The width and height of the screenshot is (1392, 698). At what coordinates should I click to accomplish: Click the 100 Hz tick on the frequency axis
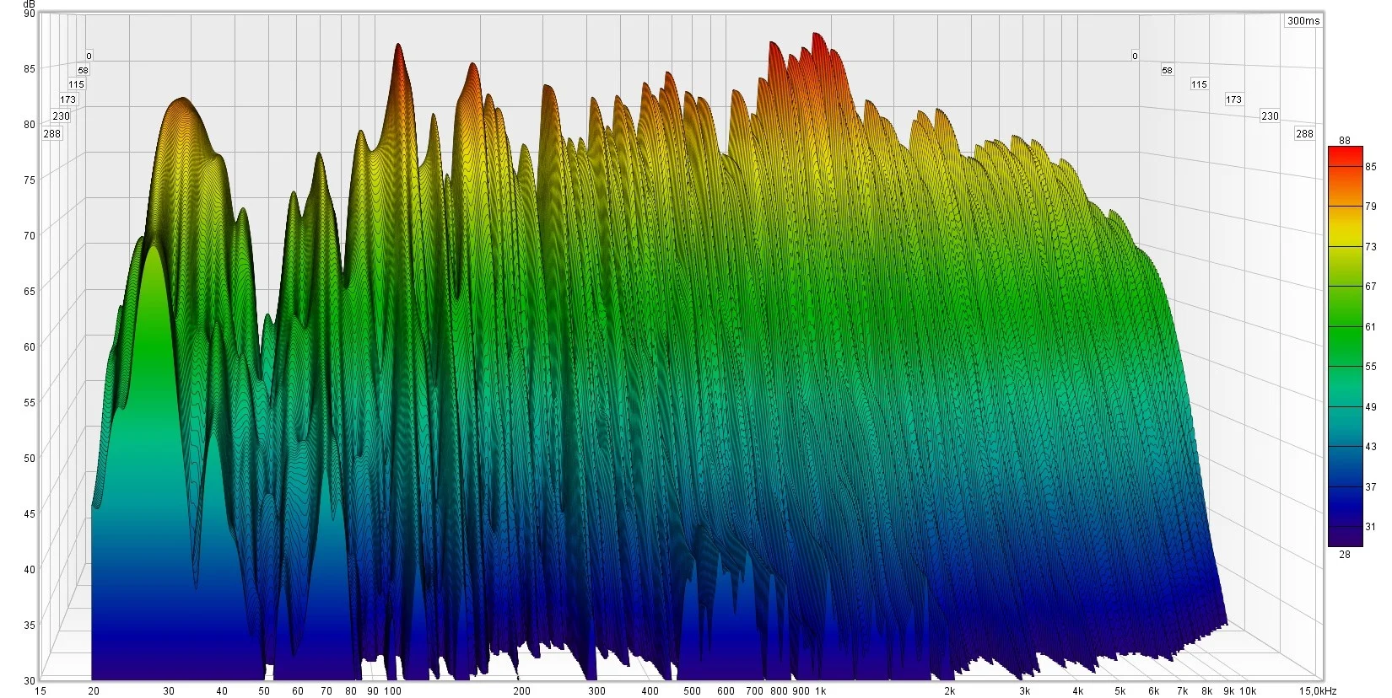coord(392,691)
